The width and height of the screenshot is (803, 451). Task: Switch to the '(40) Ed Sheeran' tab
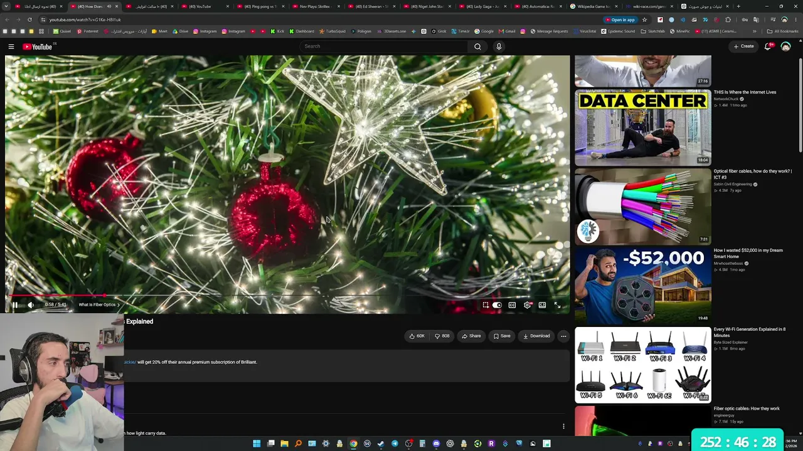pyautogui.click(x=372, y=6)
